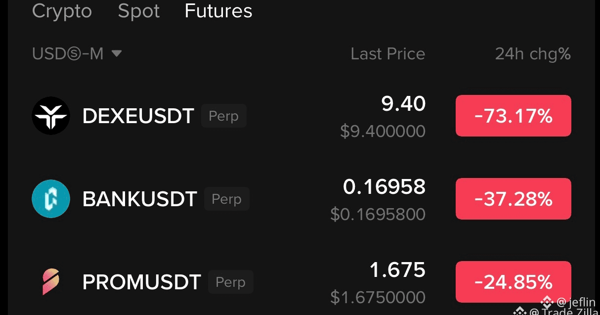Switch to the Spot tab
The width and height of the screenshot is (600, 315).
[x=139, y=11]
